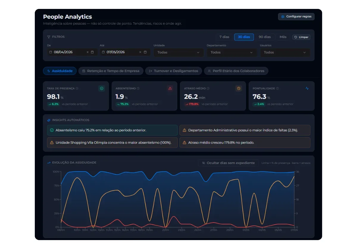
Task: Switch to Retenção e Tempo de Empresa tab
Action: 111,71
